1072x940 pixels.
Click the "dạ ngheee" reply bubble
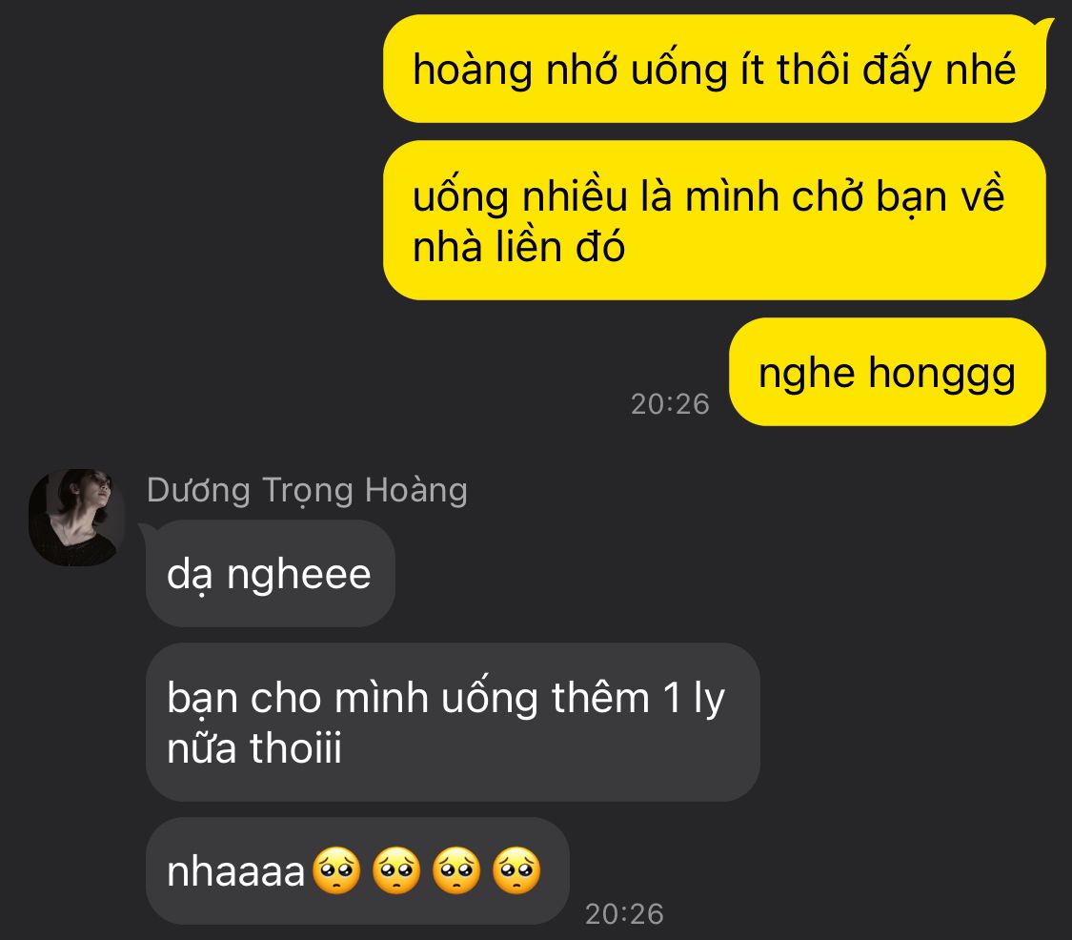pyautogui.click(x=270, y=573)
